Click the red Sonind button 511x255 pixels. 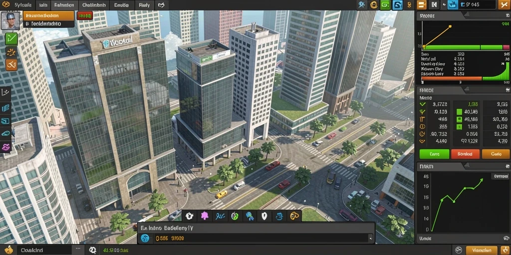[465, 154]
